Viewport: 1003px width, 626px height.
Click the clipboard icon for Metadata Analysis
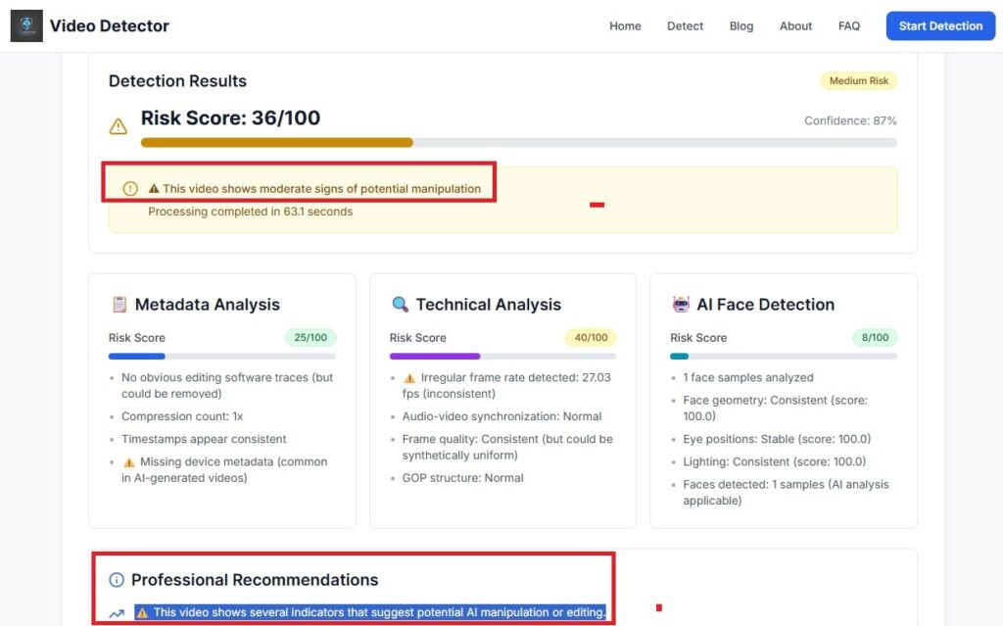(x=119, y=305)
